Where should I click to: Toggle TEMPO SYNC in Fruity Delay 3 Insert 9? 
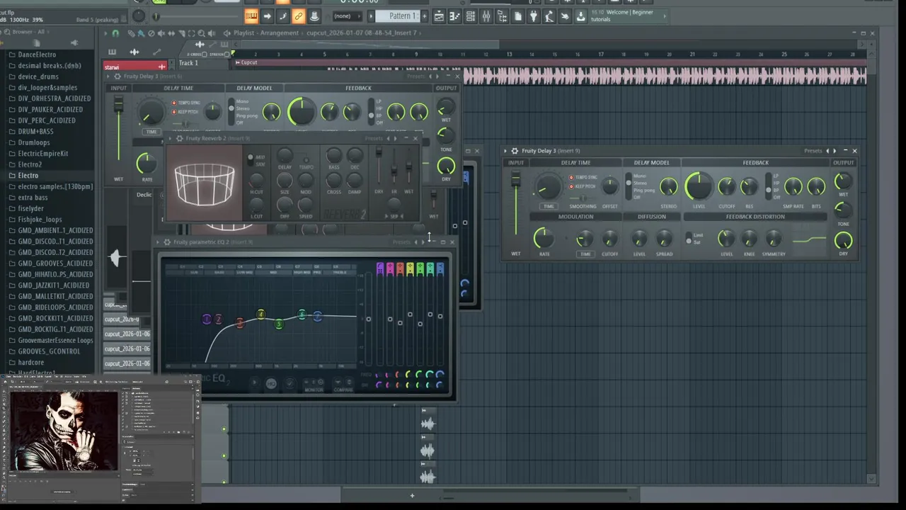click(571, 178)
